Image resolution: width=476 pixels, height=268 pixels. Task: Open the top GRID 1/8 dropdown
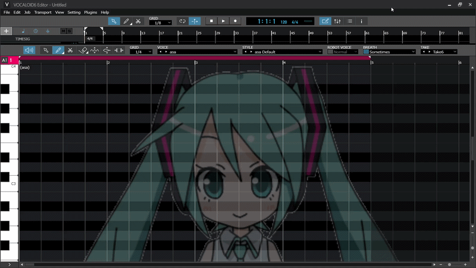pyautogui.click(x=161, y=23)
